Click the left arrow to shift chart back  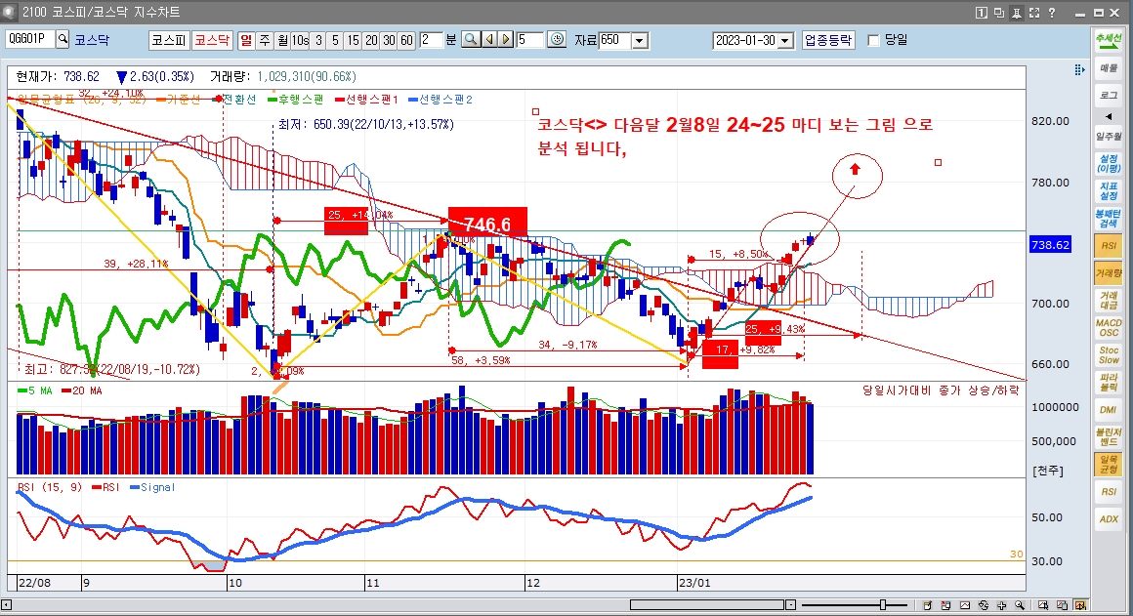(489, 40)
